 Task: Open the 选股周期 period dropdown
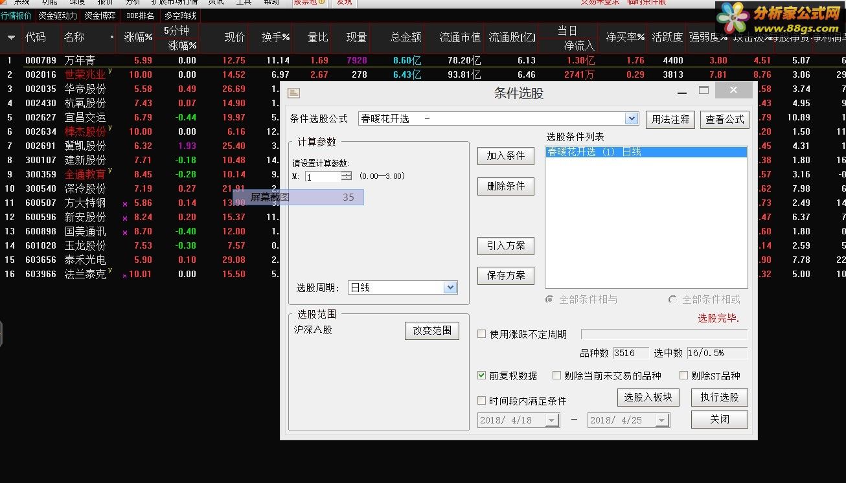tap(450, 287)
